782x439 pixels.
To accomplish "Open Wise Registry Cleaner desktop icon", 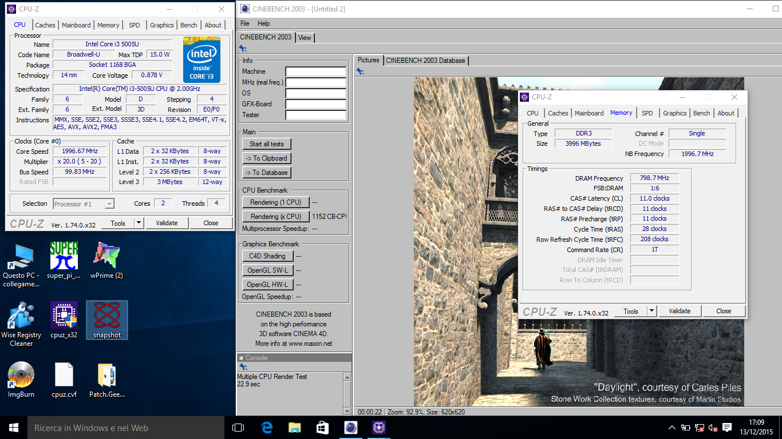I will tap(21, 325).
